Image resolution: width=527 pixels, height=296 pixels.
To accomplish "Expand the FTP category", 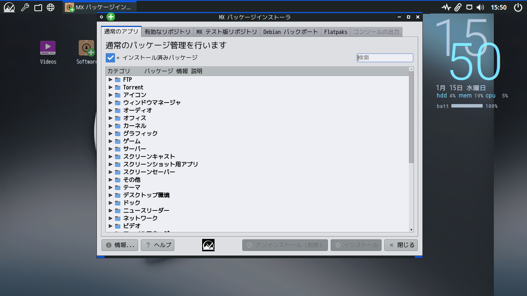I will pyautogui.click(x=110, y=79).
